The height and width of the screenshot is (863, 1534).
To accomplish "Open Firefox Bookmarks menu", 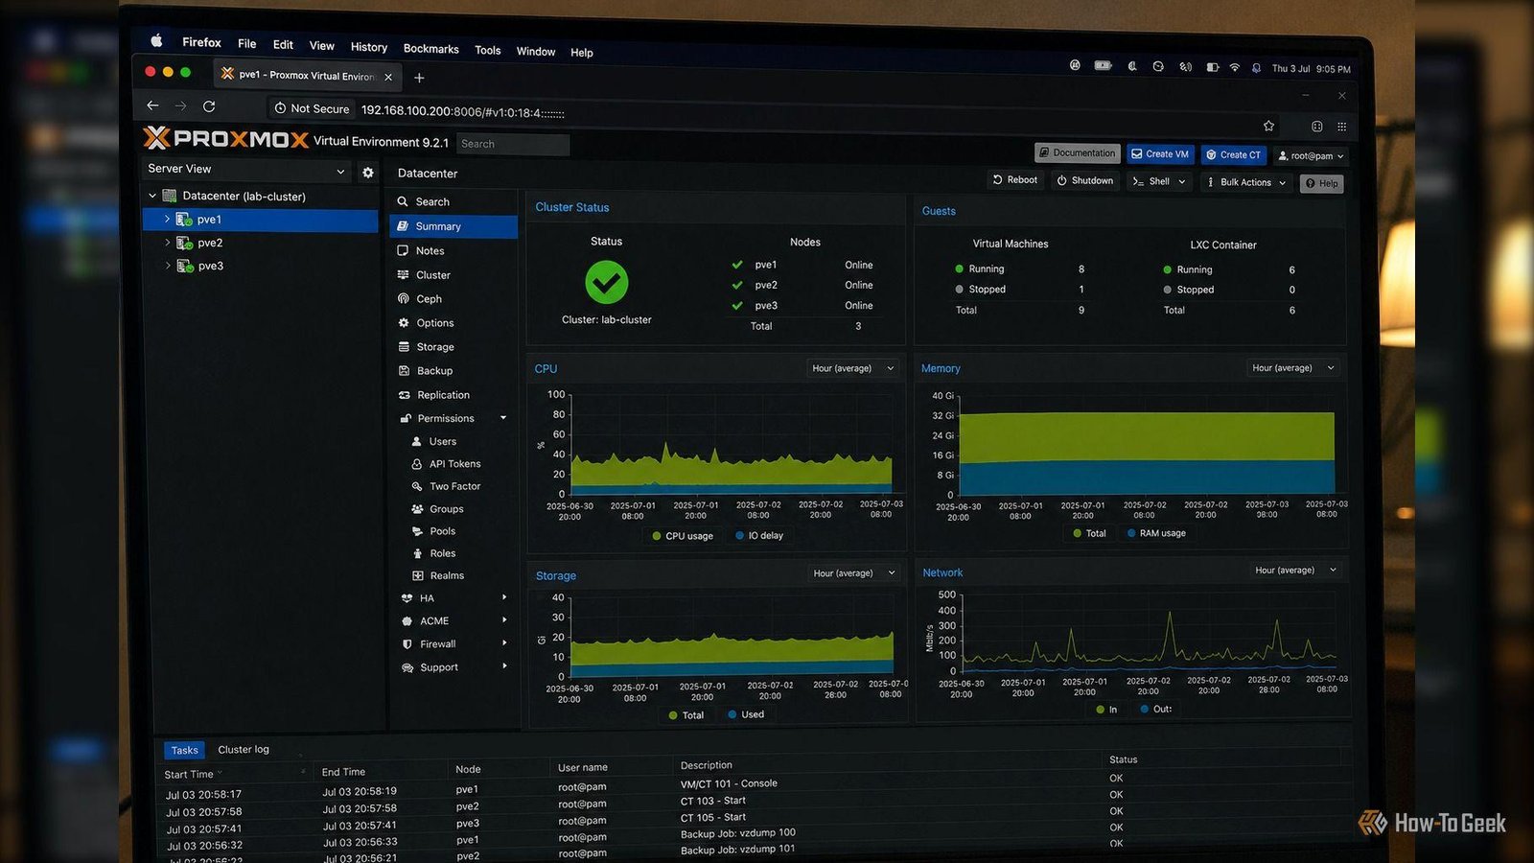I will (430, 49).
